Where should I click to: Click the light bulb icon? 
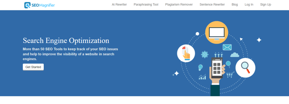click(200, 67)
